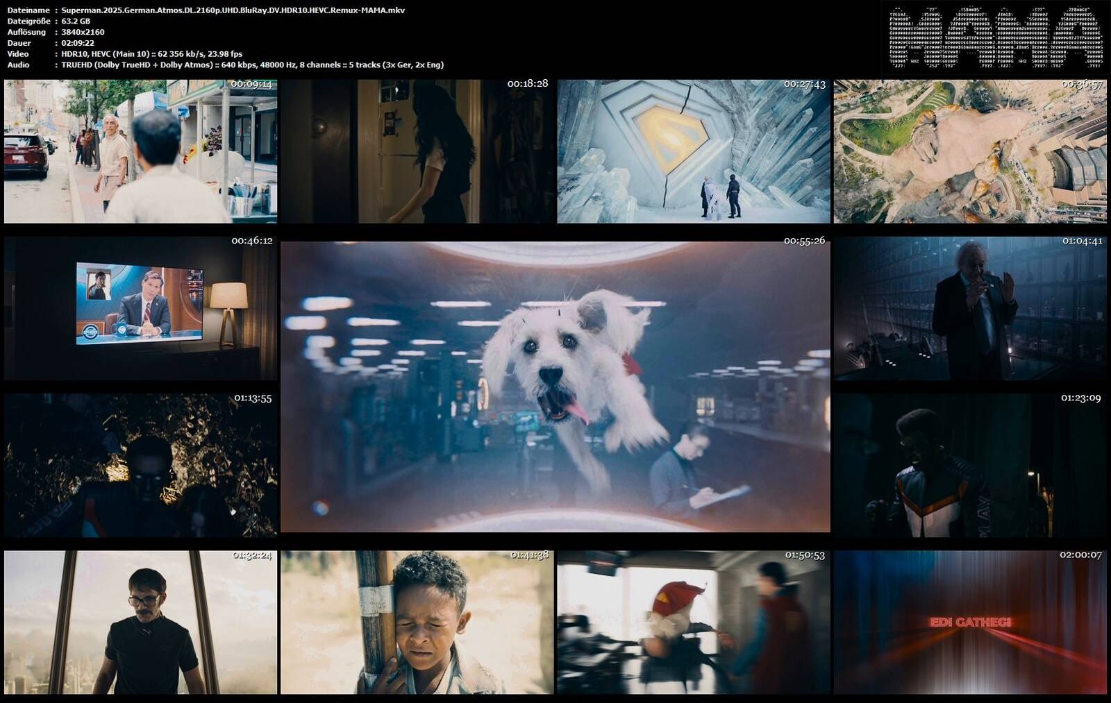Click the Dauer label
This screenshot has width=1111, height=703.
(x=19, y=43)
